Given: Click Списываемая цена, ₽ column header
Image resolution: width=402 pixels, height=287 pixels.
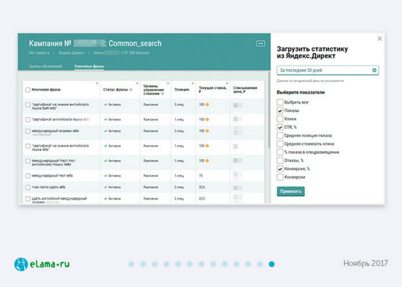Looking at the screenshot, I should pyautogui.click(x=245, y=90).
